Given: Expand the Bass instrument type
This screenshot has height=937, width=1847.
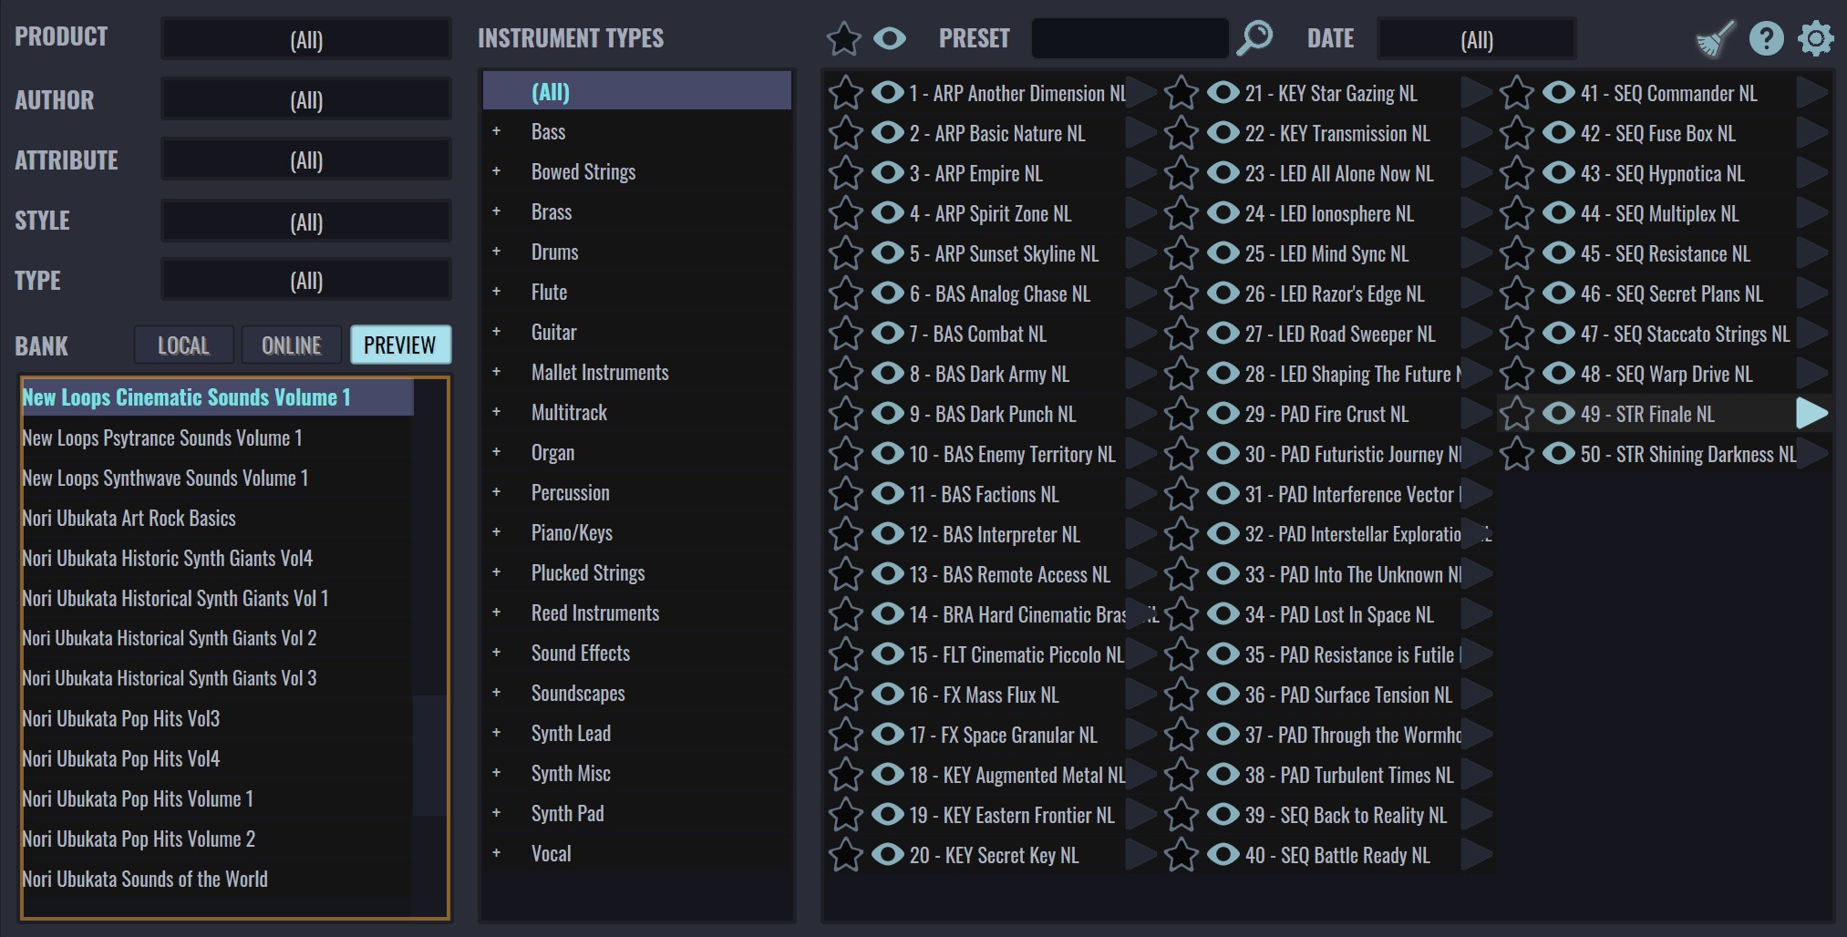Looking at the screenshot, I should pos(497,132).
